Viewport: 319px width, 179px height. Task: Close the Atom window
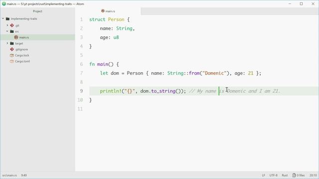313,3
